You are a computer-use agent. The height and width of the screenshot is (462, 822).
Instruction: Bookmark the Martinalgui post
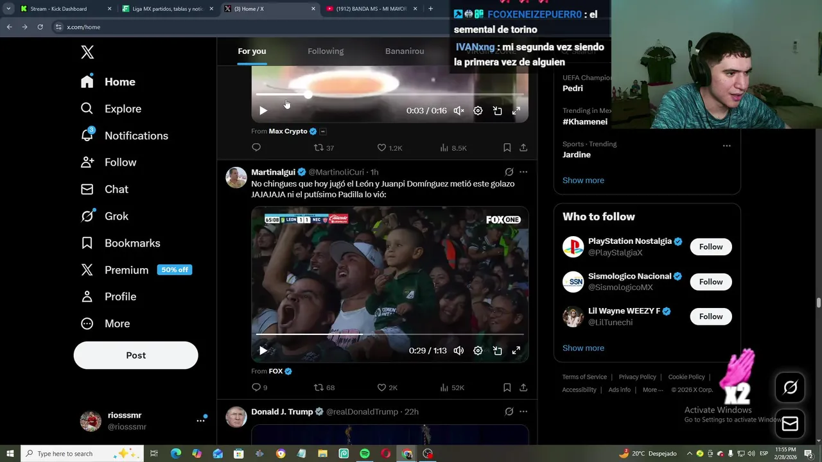click(x=507, y=388)
